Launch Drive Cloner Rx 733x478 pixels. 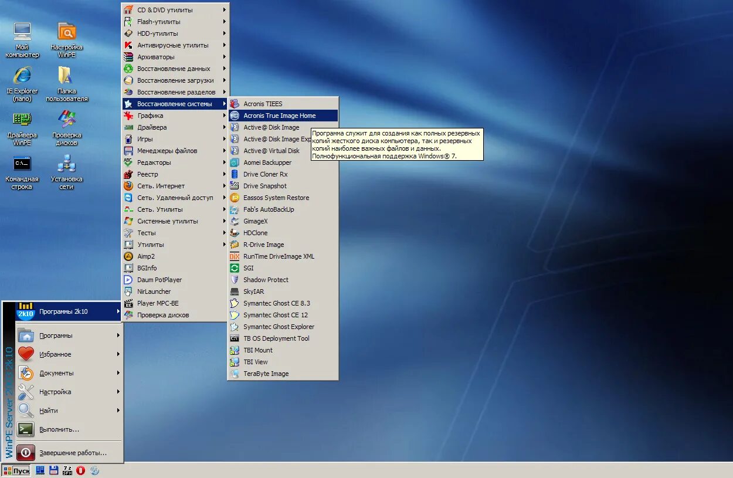(283, 174)
